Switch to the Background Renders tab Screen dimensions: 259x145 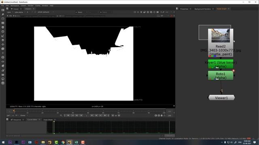click(202, 9)
